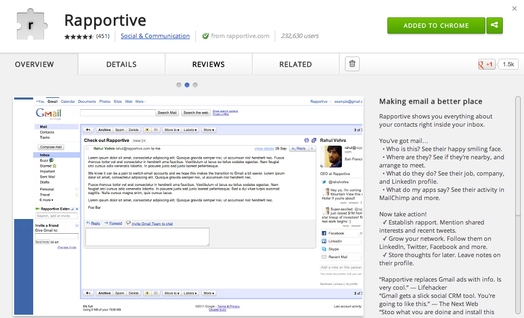Open the Social & Communication category link
This screenshot has height=318, width=524.
click(155, 36)
